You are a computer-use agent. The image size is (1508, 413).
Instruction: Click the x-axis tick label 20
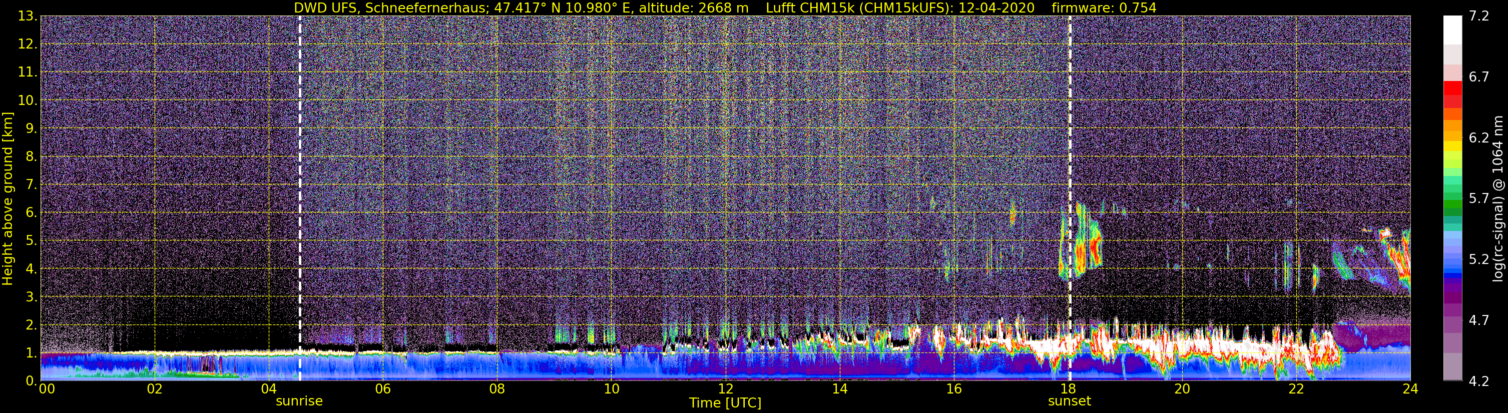pos(1182,389)
